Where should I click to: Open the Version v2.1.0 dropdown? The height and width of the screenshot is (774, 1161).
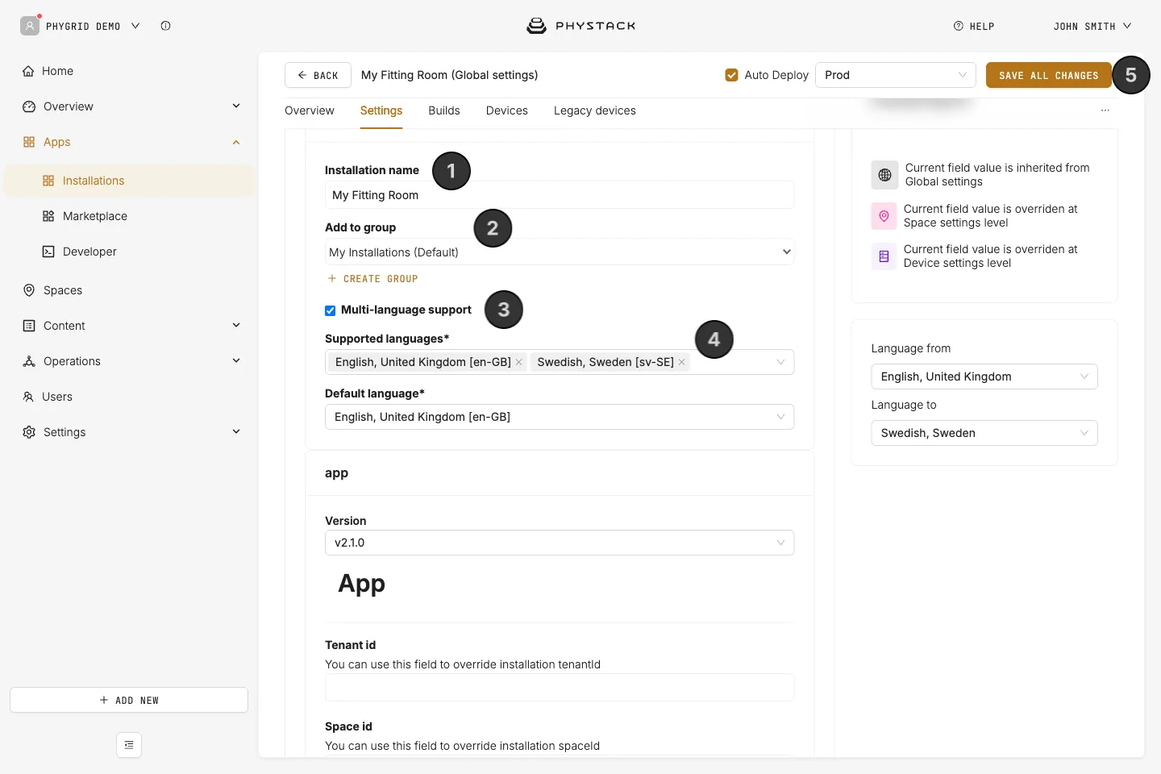click(x=560, y=543)
